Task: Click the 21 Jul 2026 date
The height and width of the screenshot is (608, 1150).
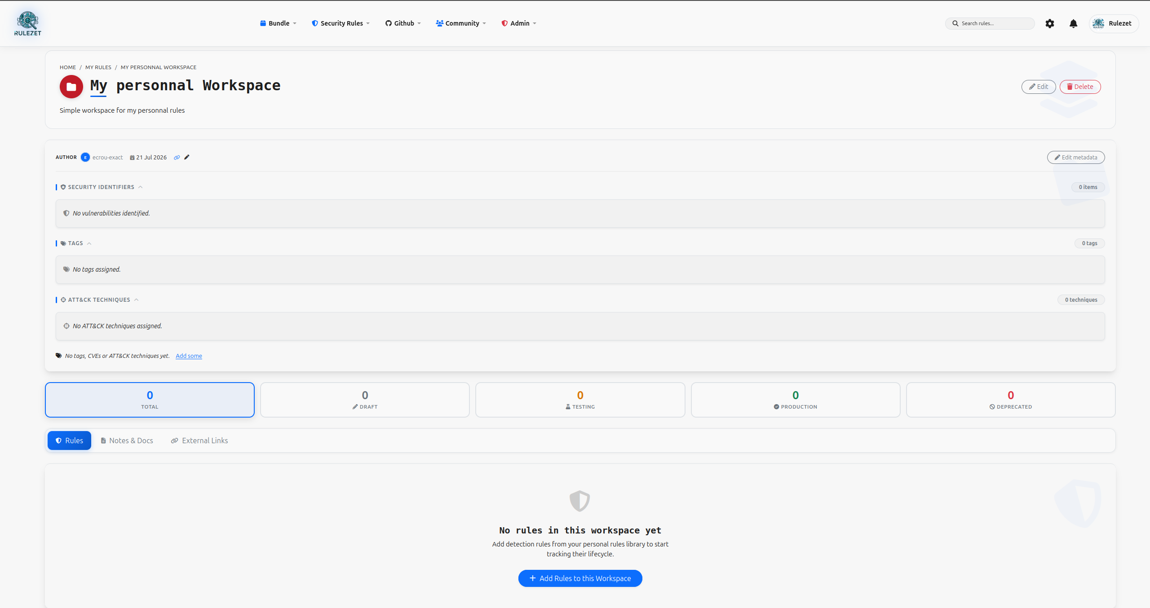Action: pyautogui.click(x=148, y=158)
